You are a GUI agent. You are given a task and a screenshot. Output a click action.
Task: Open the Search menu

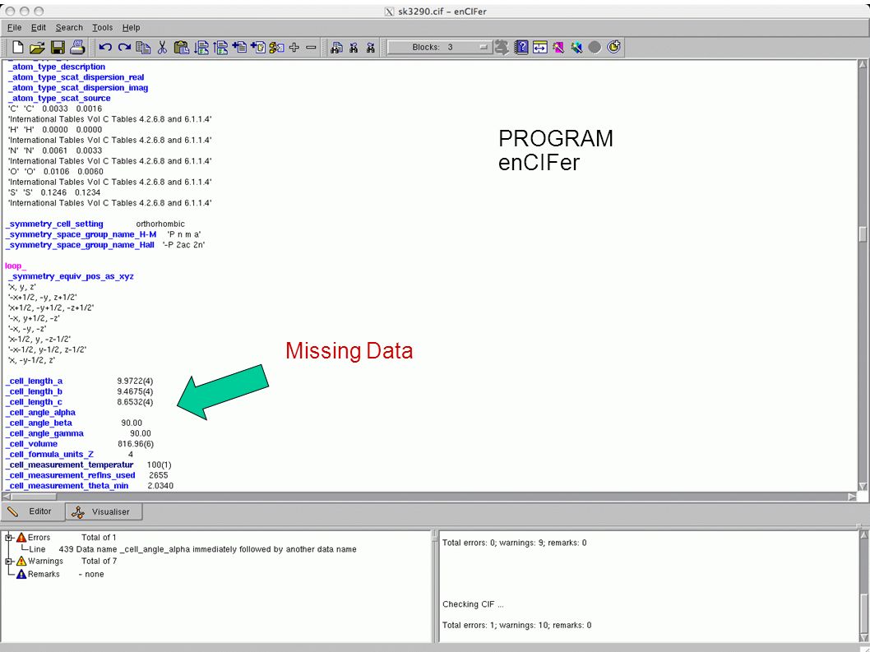click(x=69, y=27)
